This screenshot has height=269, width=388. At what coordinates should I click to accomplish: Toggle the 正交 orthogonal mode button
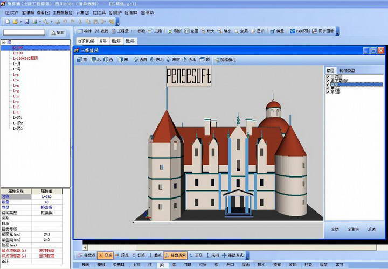(x=196, y=255)
